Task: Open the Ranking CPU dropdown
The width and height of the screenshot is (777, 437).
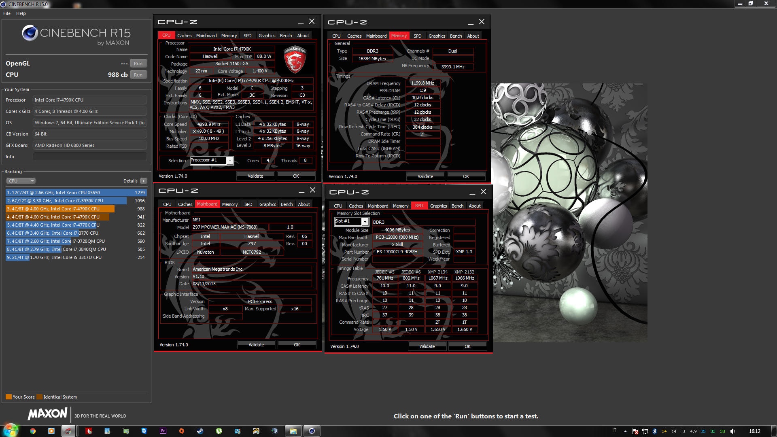Action: (21, 181)
